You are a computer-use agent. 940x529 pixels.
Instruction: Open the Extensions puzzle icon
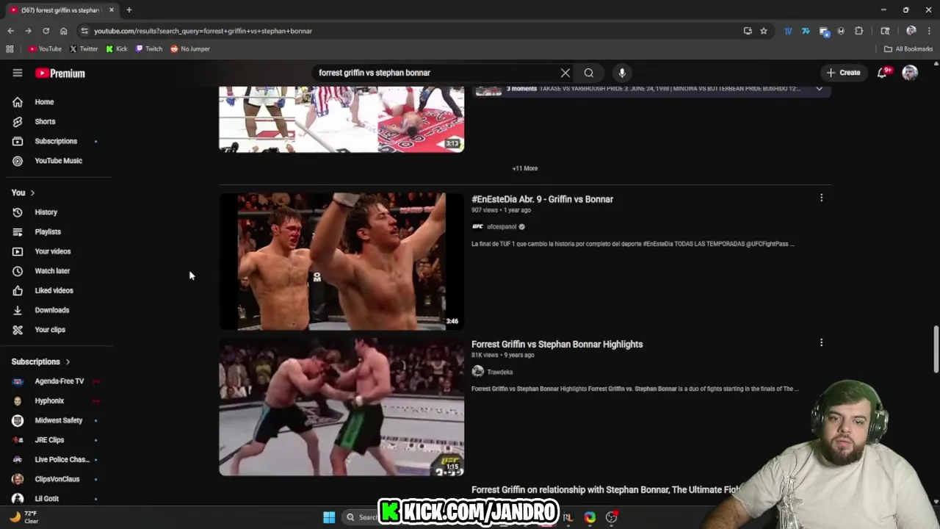[858, 31]
